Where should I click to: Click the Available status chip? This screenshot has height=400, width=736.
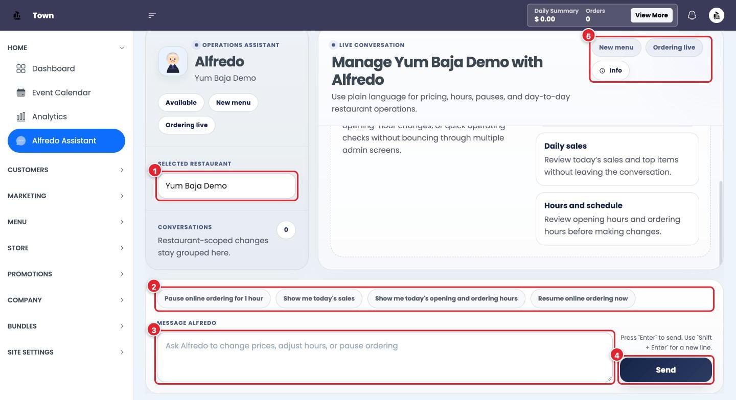point(181,103)
